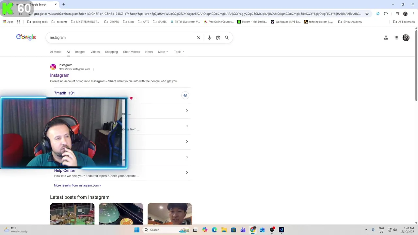
Task: Open the More dropdown in search filters
Action: 163,52
